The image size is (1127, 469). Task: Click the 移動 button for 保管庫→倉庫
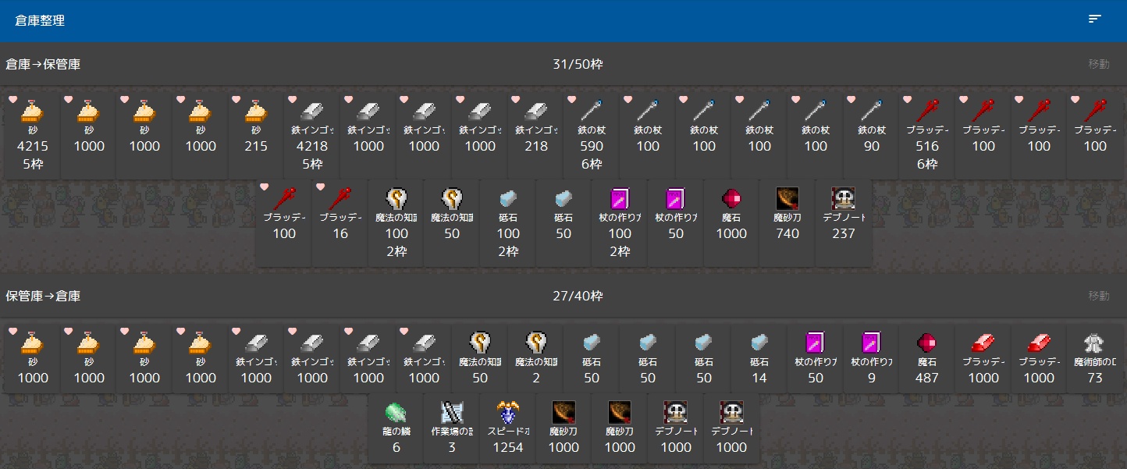(x=1098, y=296)
